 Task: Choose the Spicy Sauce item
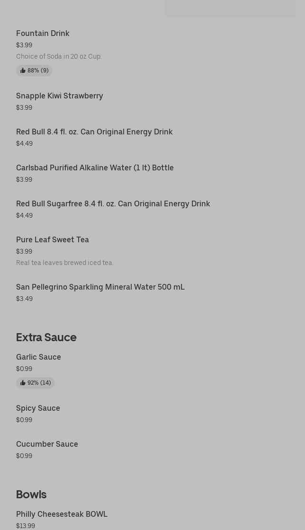tap(38, 408)
